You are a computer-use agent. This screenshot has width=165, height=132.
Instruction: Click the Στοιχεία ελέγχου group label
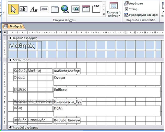64,20
